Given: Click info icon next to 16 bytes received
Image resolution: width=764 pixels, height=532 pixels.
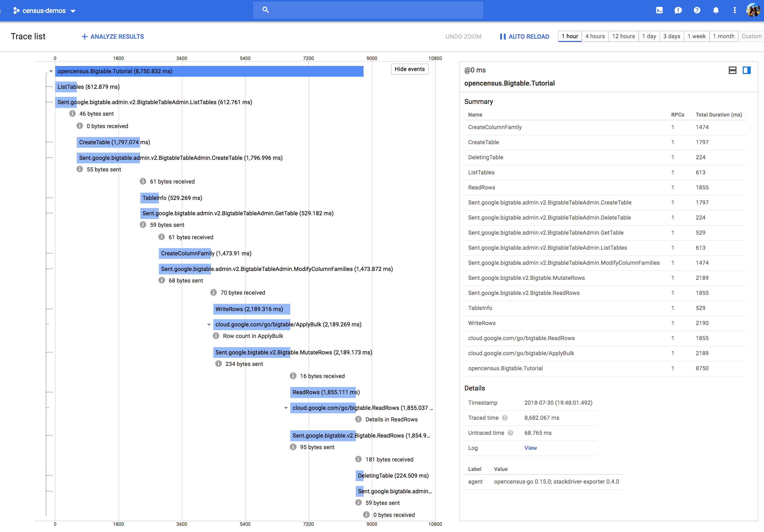Looking at the screenshot, I should point(293,376).
